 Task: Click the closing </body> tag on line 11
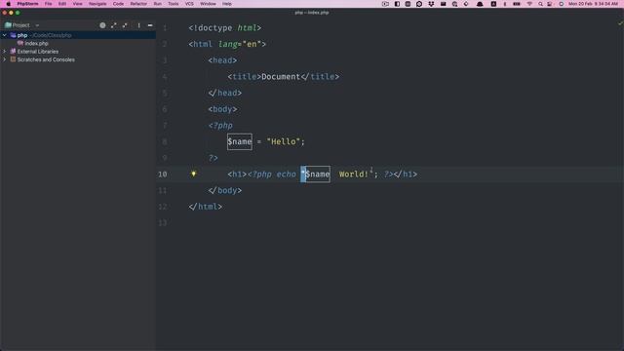coord(225,190)
